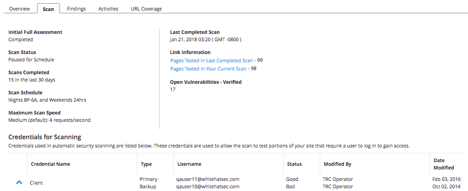Click the Type column header

click(146, 164)
